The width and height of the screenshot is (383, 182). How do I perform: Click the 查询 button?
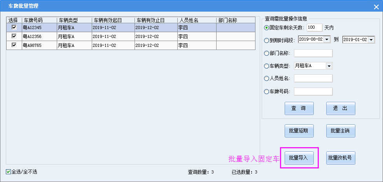tap(299, 108)
